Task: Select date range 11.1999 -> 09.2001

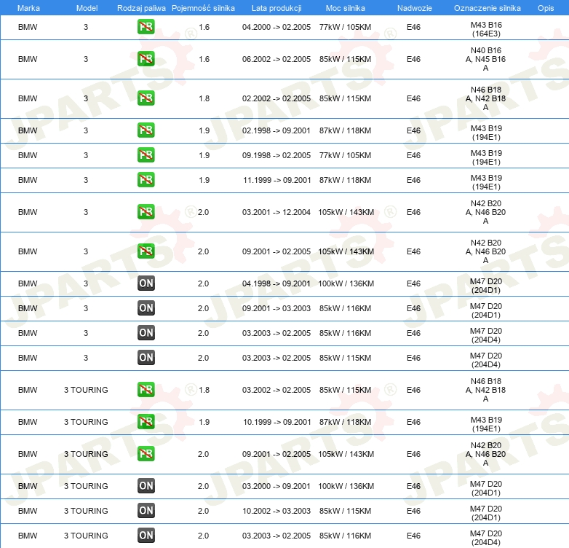Action: click(277, 180)
